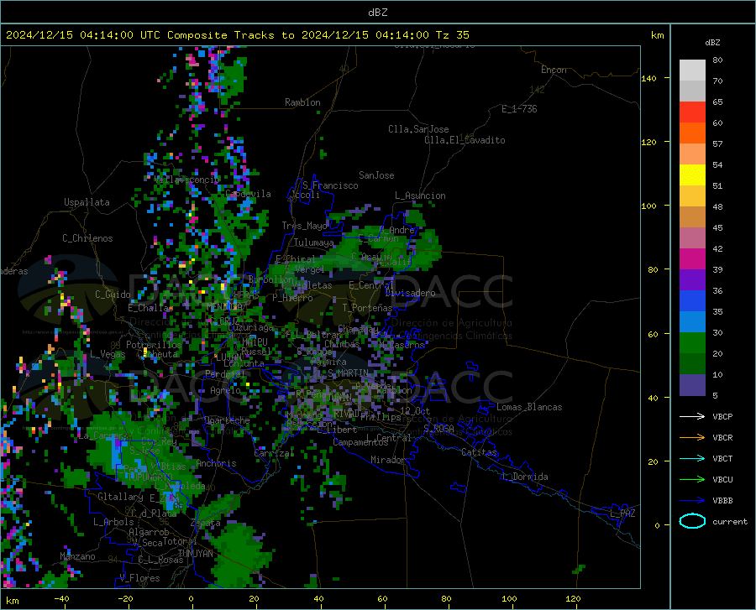
Task: Click the 'Uspallata' map label
Action: 87,202
